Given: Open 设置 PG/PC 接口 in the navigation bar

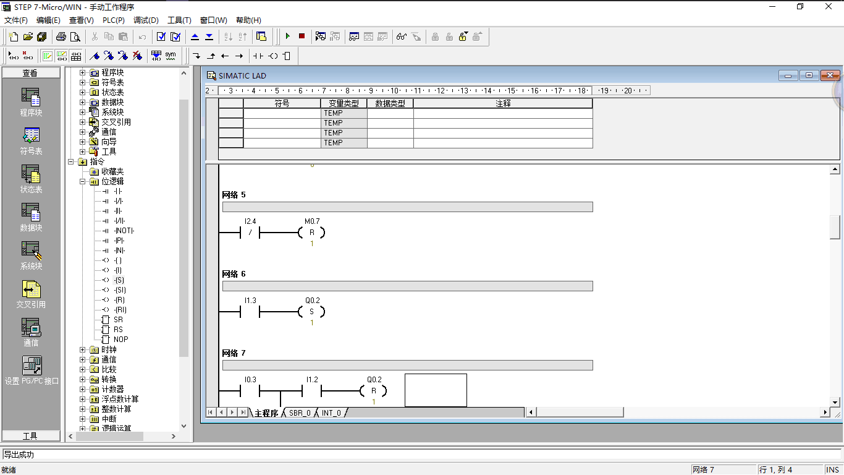Looking at the screenshot, I should (32, 370).
